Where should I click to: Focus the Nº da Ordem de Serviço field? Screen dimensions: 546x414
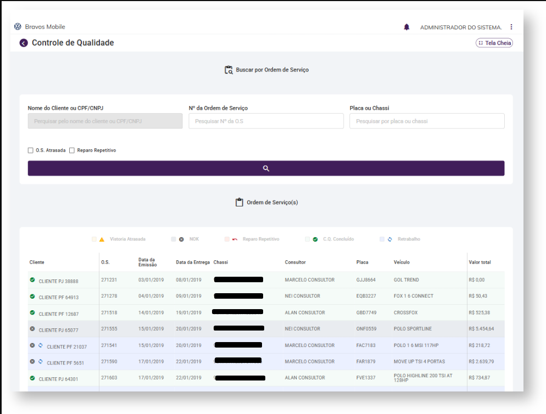pyautogui.click(x=266, y=121)
